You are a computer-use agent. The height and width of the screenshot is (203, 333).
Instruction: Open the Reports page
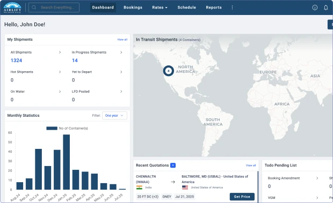tap(214, 7)
